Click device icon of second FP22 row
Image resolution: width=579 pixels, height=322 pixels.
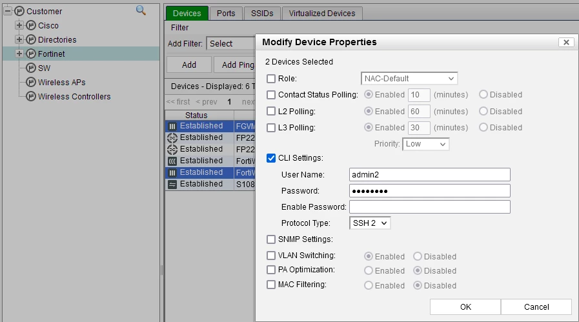tap(172, 149)
